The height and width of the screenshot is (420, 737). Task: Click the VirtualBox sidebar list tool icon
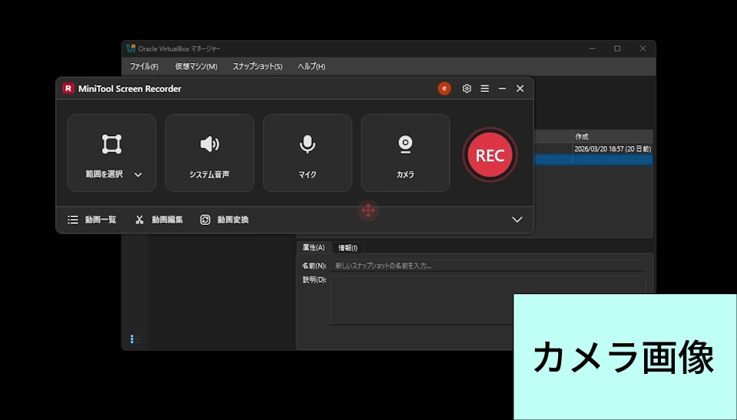[x=135, y=339]
